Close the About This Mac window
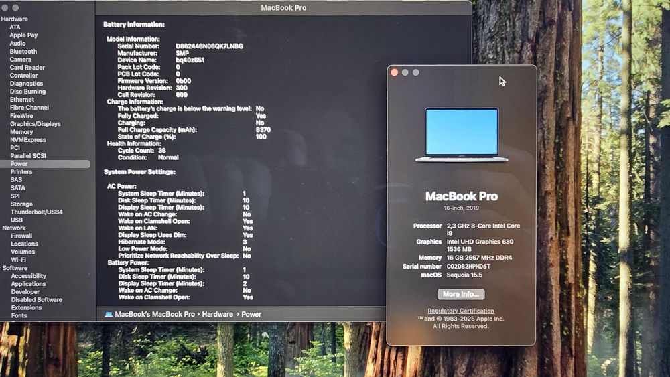The image size is (670, 377). click(x=395, y=72)
